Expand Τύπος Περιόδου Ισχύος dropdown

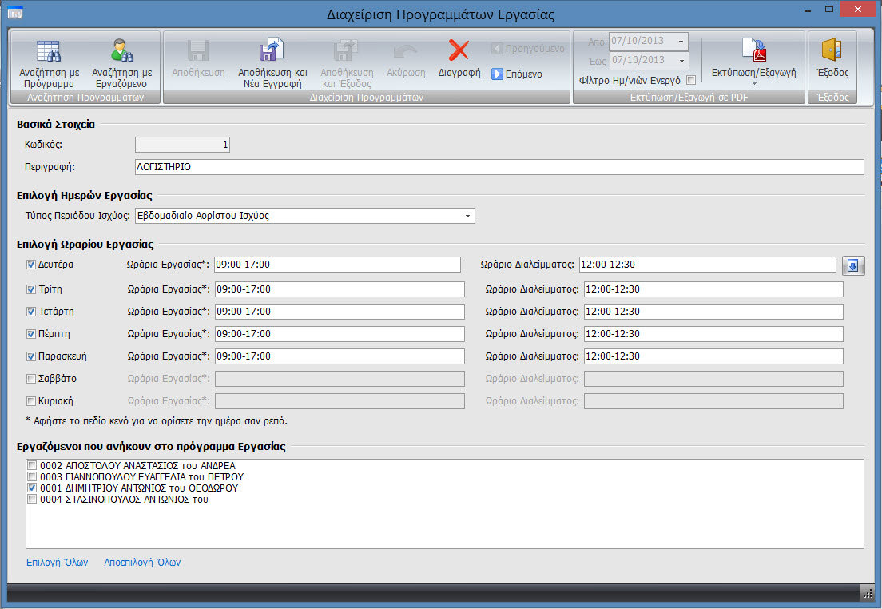[467, 216]
